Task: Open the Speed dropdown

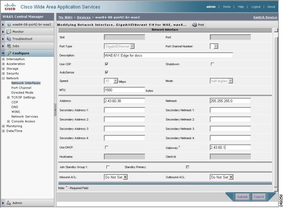Action: (116, 81)
